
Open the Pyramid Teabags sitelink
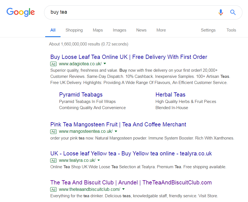coord(81,95)
